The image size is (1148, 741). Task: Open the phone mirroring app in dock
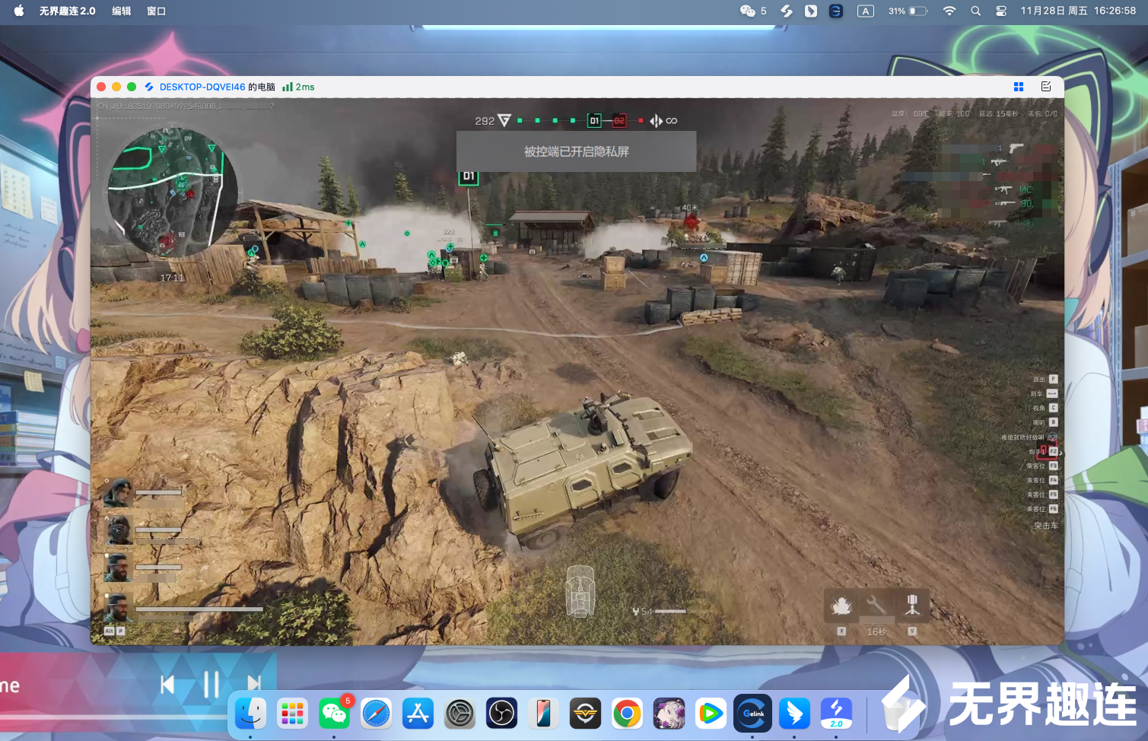coord(543,714)
